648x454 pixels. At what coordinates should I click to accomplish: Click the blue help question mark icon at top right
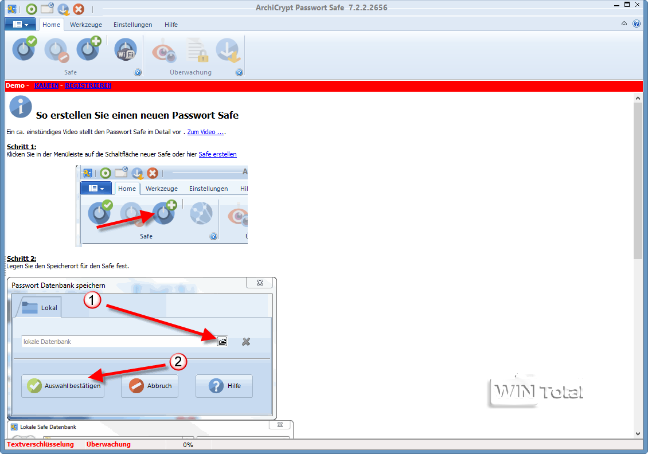point(637,24)
